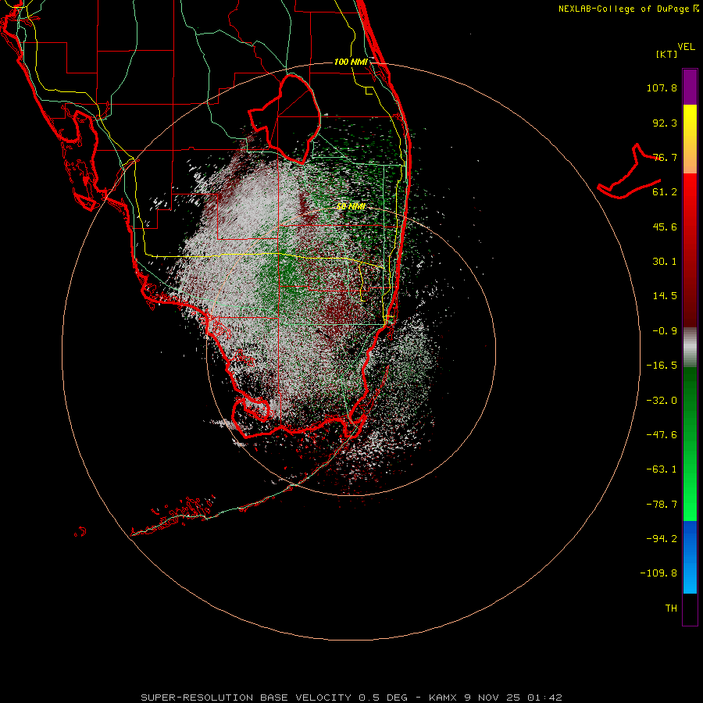Screen dimensions: 703x703
Task: Click the [KT] units label
Action: [x=667, y=54]
